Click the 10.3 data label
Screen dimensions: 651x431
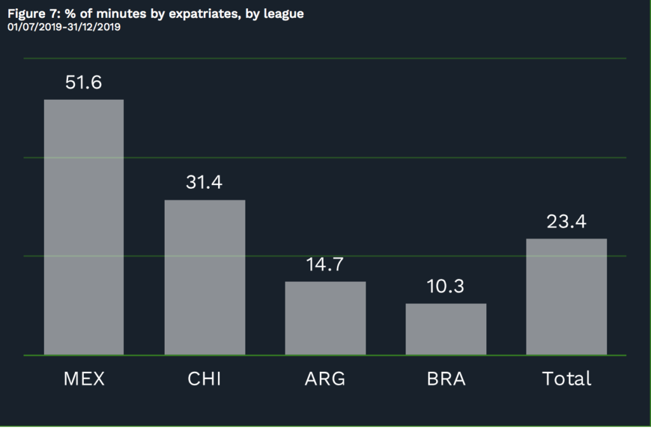pyautogui.click(x=446, y=286)
